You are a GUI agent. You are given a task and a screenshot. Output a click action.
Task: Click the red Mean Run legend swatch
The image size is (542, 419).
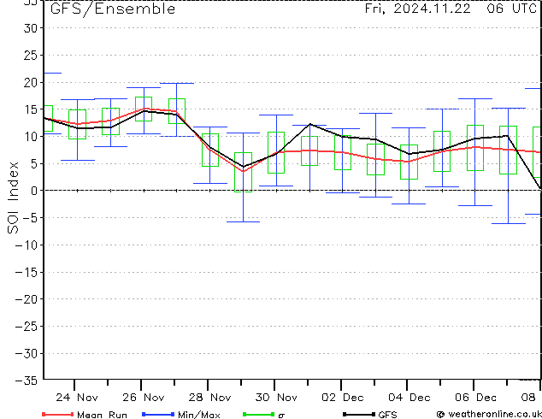click(x=57, y=414)
